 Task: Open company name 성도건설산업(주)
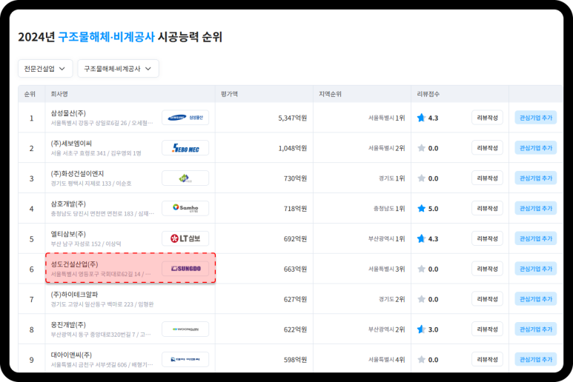tap(74, 264)
